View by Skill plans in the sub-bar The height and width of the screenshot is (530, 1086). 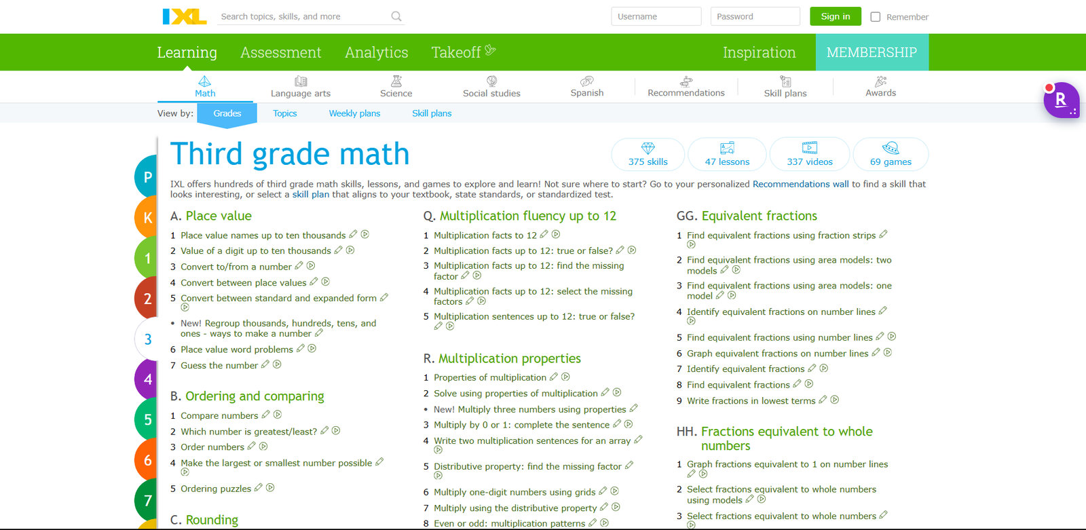click(432, 113)
